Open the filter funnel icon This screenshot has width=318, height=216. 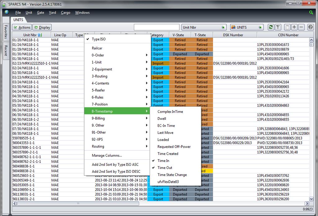(278, 27)
